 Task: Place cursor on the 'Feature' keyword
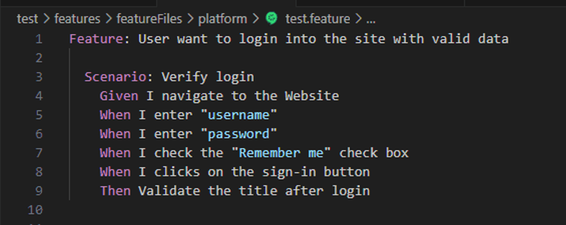click(96, 39)
